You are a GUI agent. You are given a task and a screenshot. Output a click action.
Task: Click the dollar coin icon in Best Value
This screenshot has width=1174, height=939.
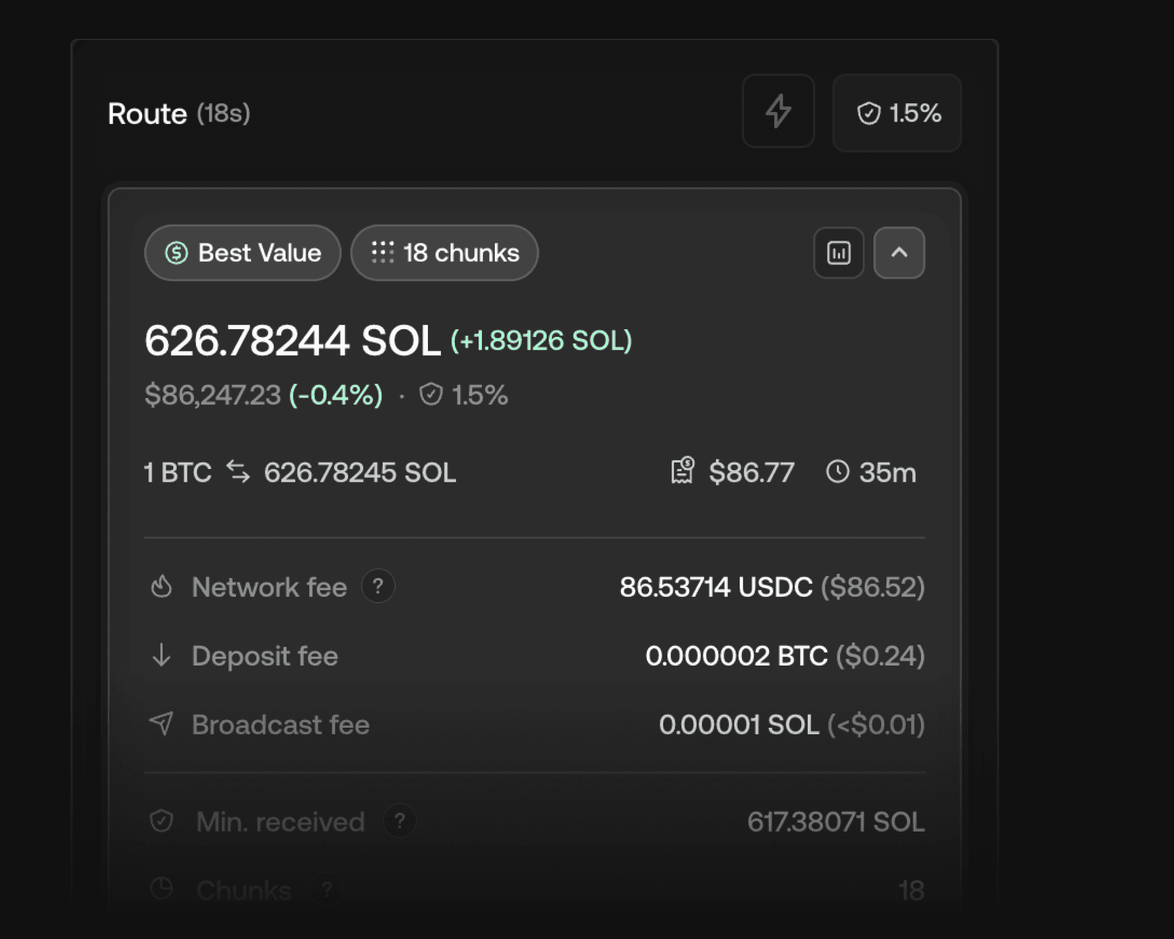[176, 253]
